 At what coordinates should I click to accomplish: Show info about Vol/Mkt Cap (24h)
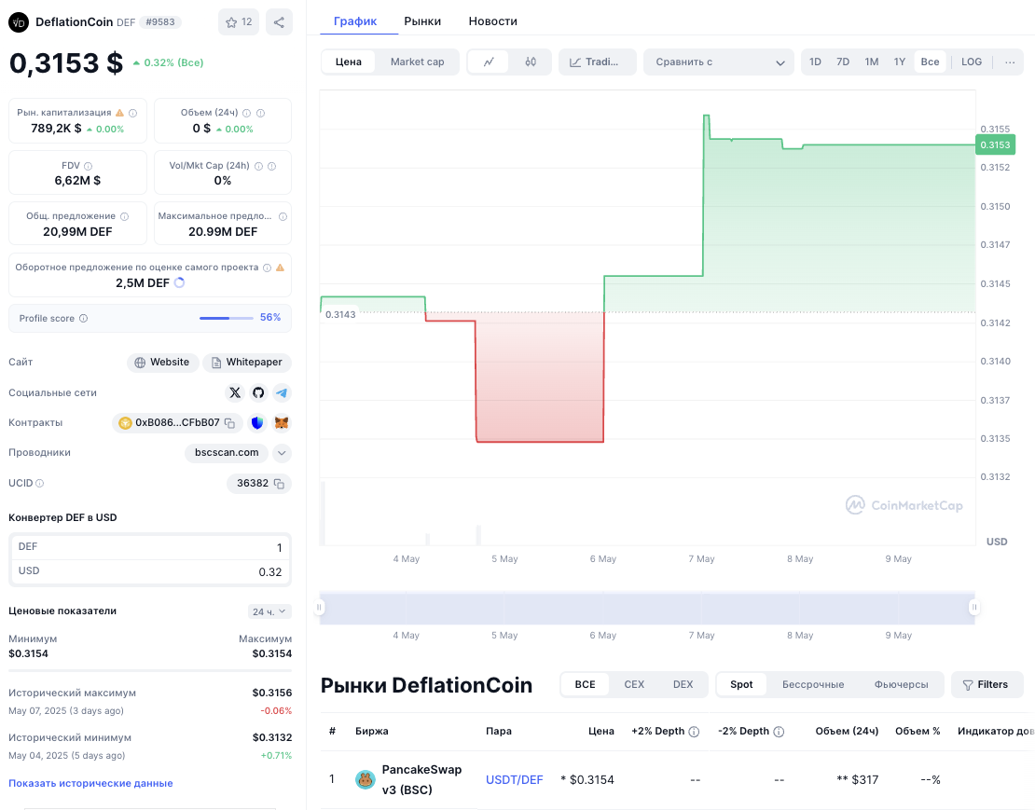point(259,166)
